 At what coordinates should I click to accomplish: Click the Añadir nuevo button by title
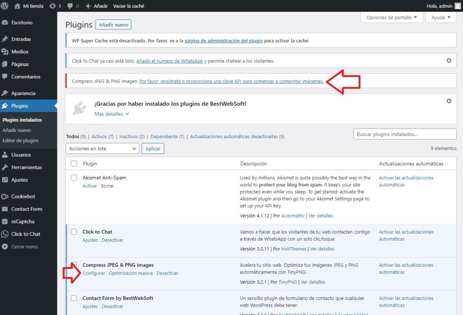click(113, 25)
